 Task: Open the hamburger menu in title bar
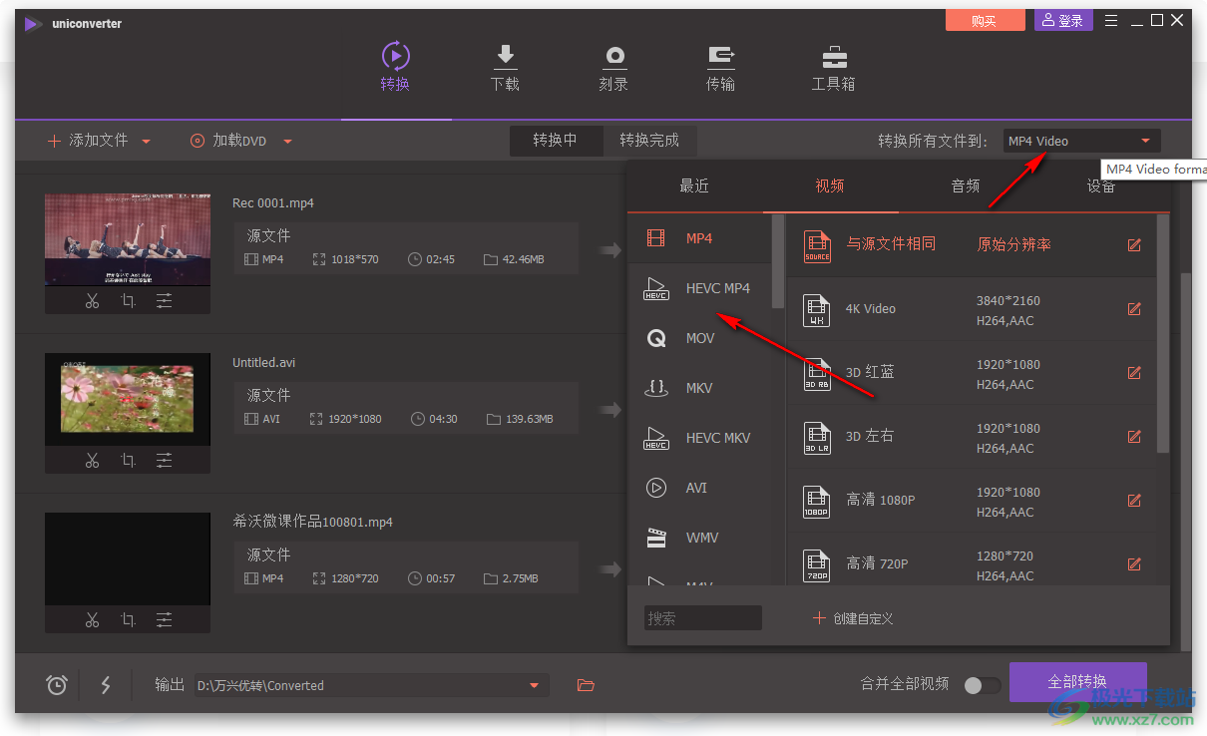(1111, 20)
